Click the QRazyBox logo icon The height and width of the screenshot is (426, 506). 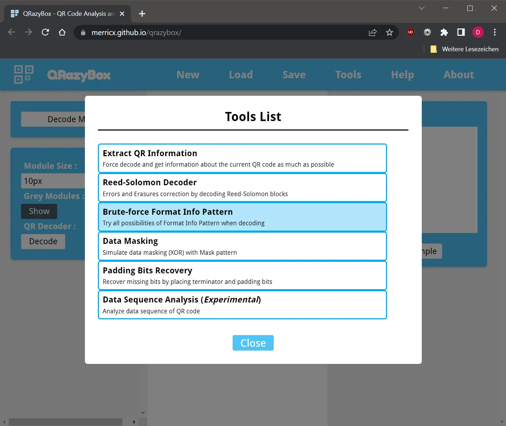[x=24, y=74]
